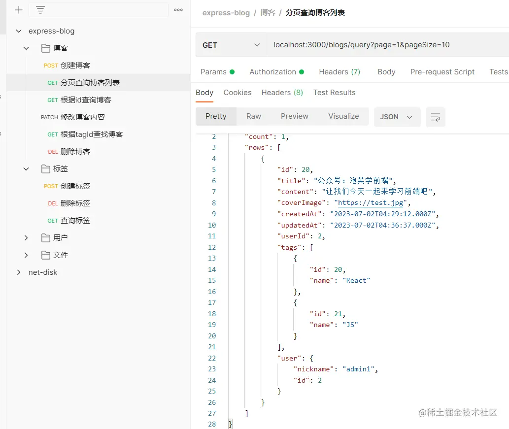The height and width of the screenshot is (429, 509).
Task: Expand the net-disk collection
Action: click(x=19, y=272)
